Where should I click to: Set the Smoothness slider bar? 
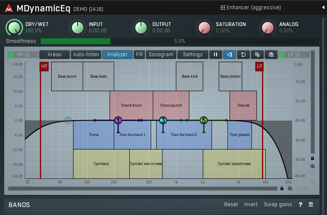[180, 41]
